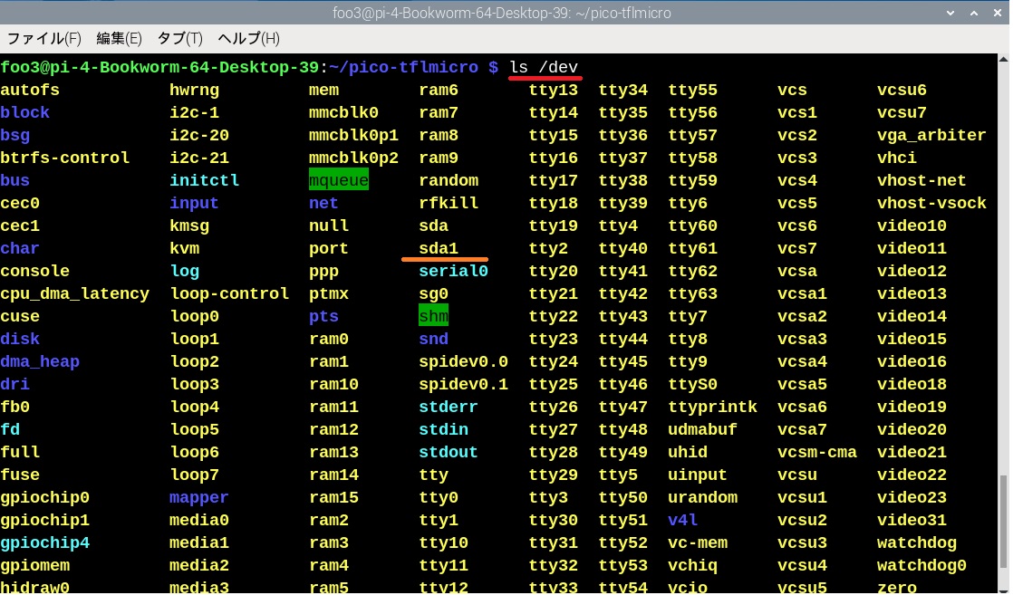Click the btrfs-control entry
Image resolution: width=1013 pixels, height=595 pixels.
tap(64, 158)
